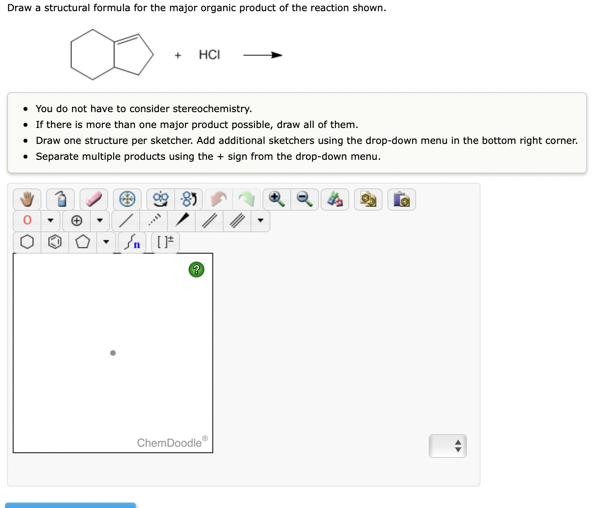603x508 pixels.
Task: Click the ChemDoodle logo text
Action: pos(169,443)
